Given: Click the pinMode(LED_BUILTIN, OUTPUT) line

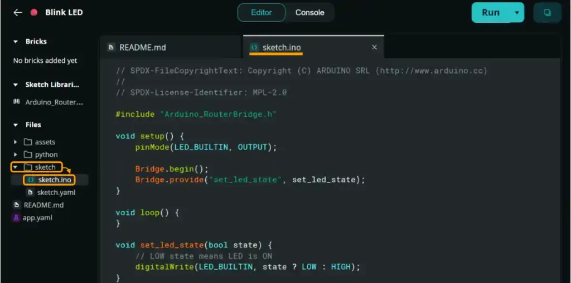Looking at the screenshot, I should click(x=206, y=147).
